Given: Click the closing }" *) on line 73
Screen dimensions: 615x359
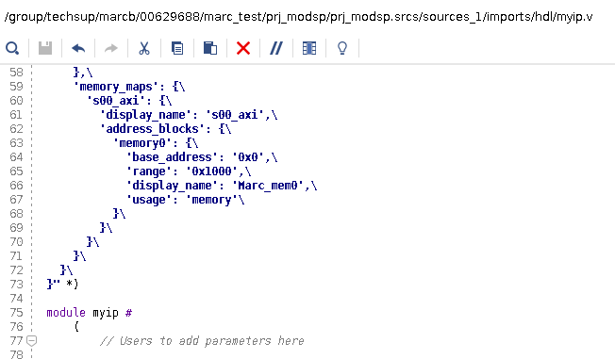Looking at the screenshot, I should click(63, 284).
